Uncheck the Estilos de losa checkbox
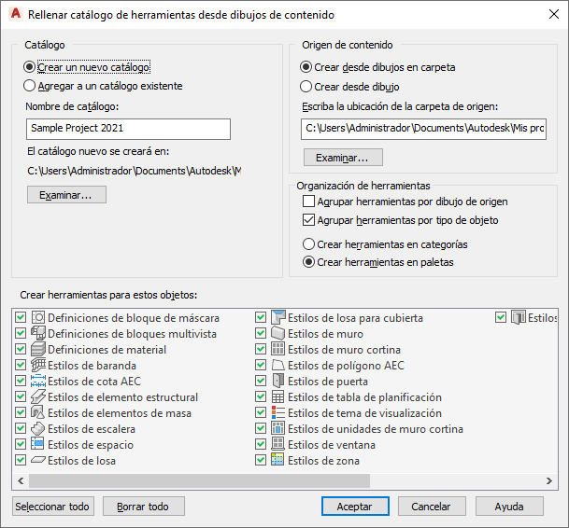569x528 pixels. tap(21, 460)
